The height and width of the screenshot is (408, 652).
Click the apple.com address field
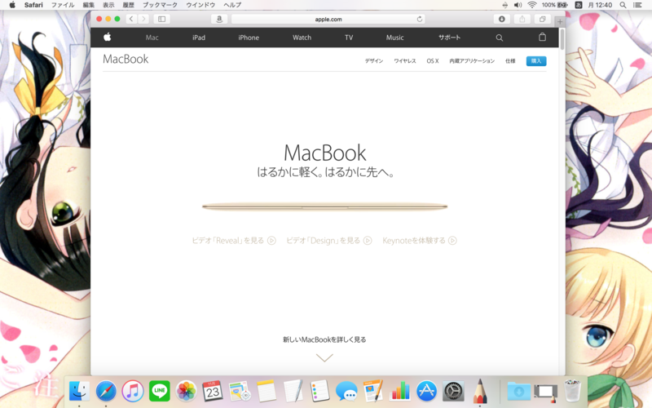[x=328, y=19]
